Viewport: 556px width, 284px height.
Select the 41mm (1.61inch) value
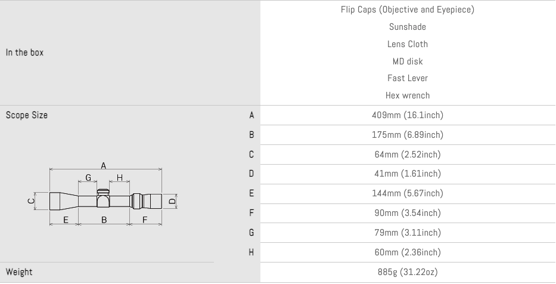pos(408,174)
